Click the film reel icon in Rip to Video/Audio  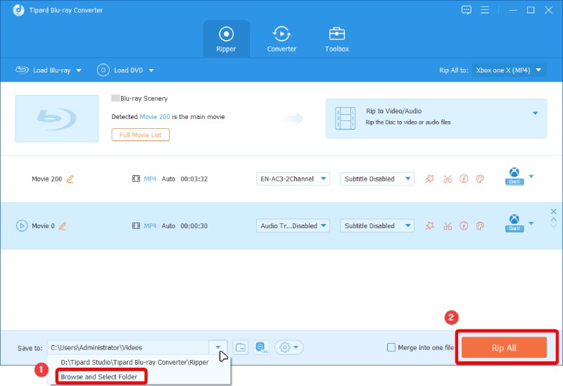point(345,118)
